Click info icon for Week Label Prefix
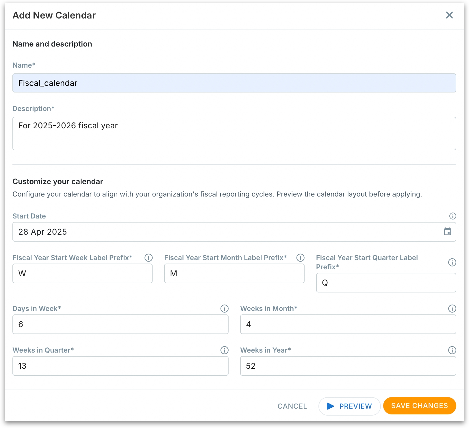 (149, 258)
